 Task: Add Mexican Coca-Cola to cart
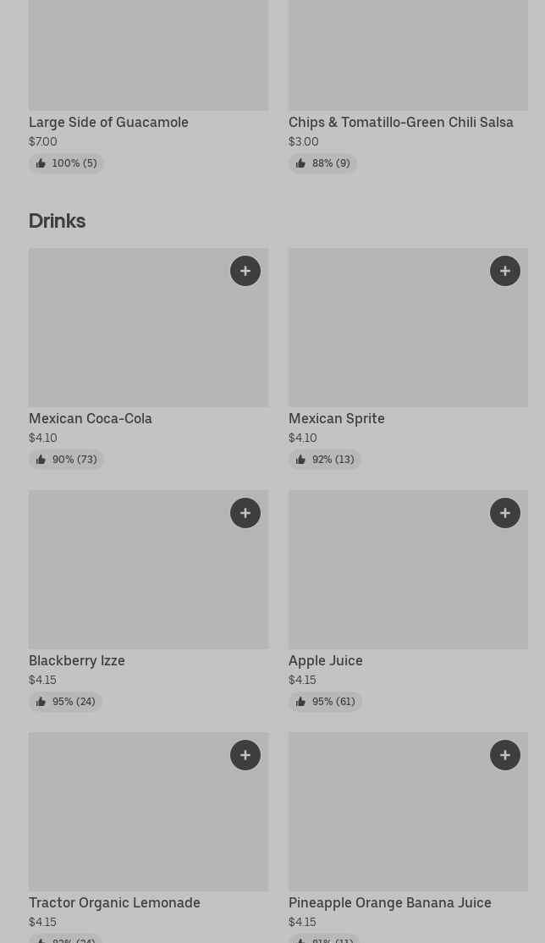tap(245, 271)
